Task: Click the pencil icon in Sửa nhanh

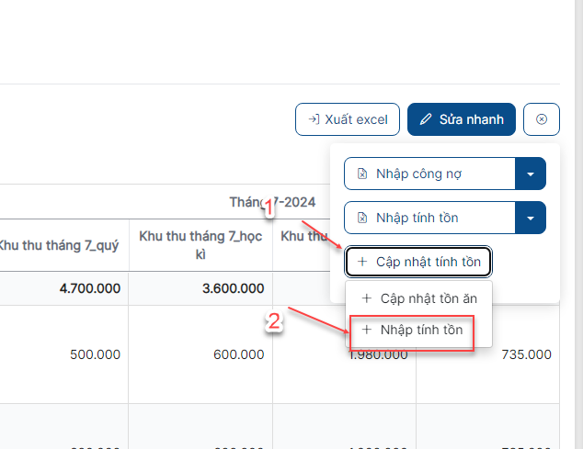Action: coord(426,119)
